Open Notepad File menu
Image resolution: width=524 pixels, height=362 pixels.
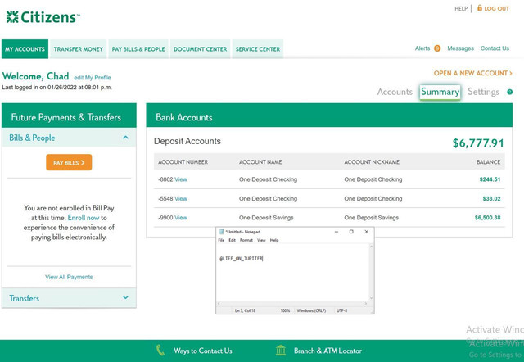(x=221, y=240)
